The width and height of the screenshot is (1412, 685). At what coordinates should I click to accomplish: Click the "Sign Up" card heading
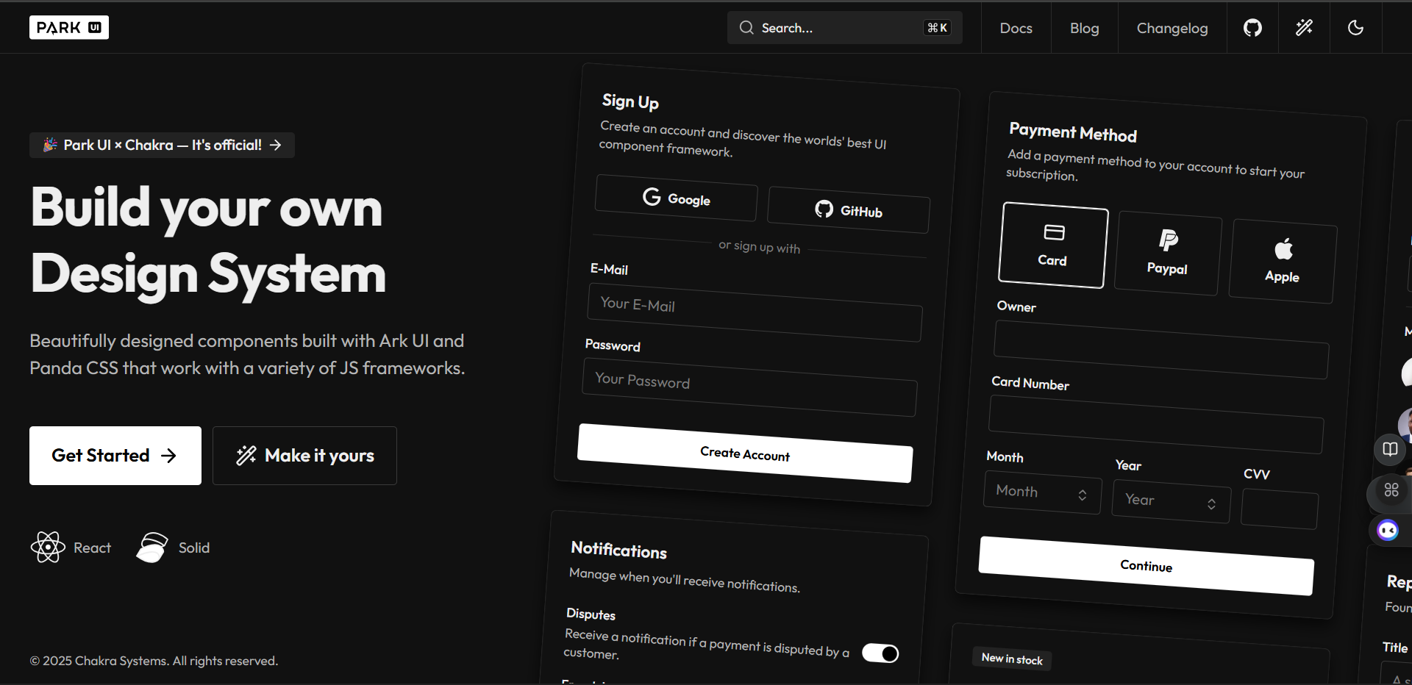coord(630,101)
